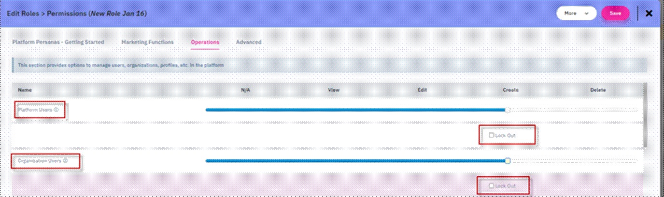Close the Edit Roles panel with X
Screen dimensions: 664x197
(x=649, y=14)
